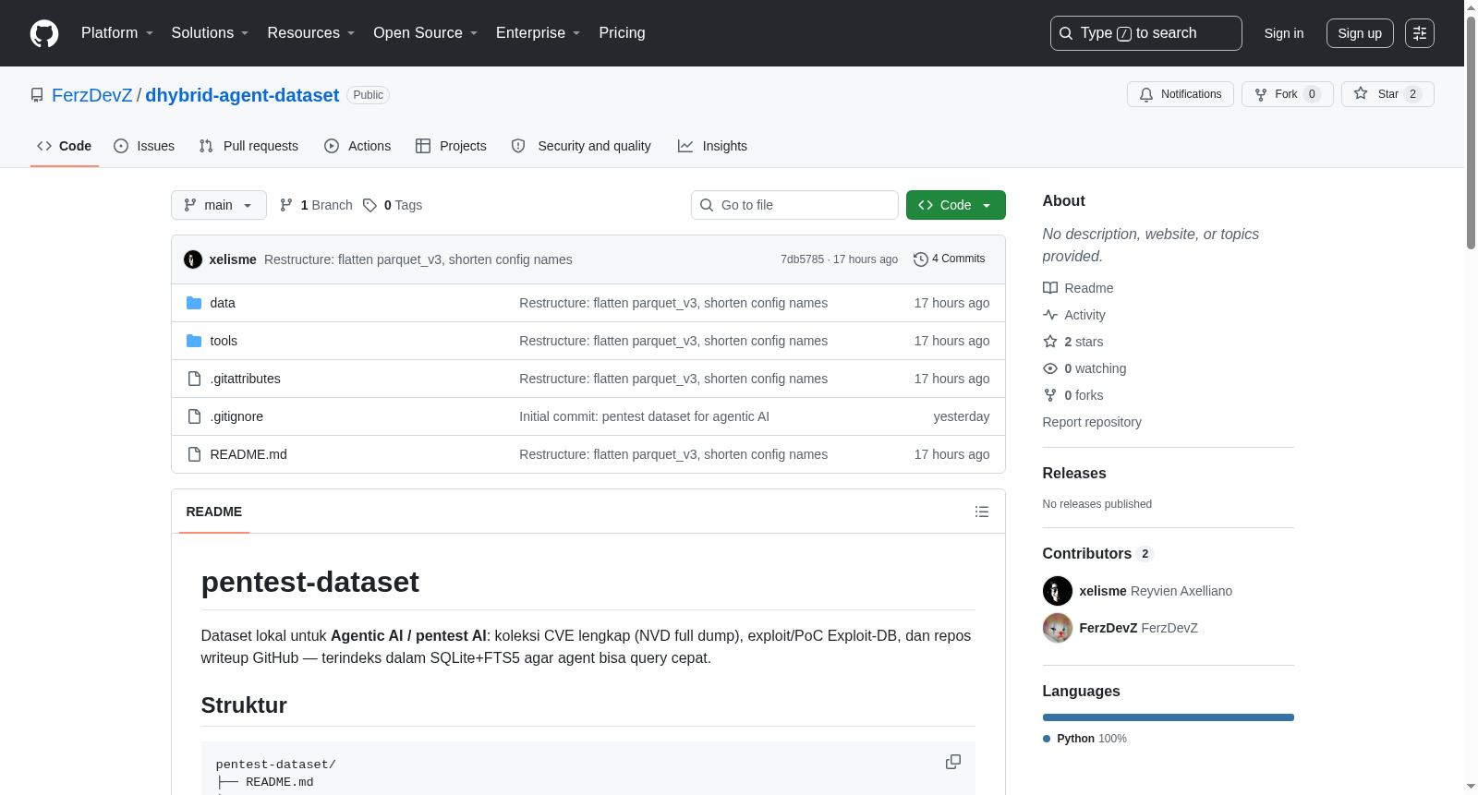Image resolution: width=1478 pixels, height=795 pixels.
Task: Select the README tab
Action: coord(214,512)
